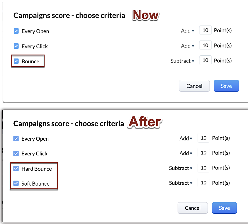Viewport: 248px width, 224px height.
Task: Click Save in the Now dialog
Action: coord(226,86)
